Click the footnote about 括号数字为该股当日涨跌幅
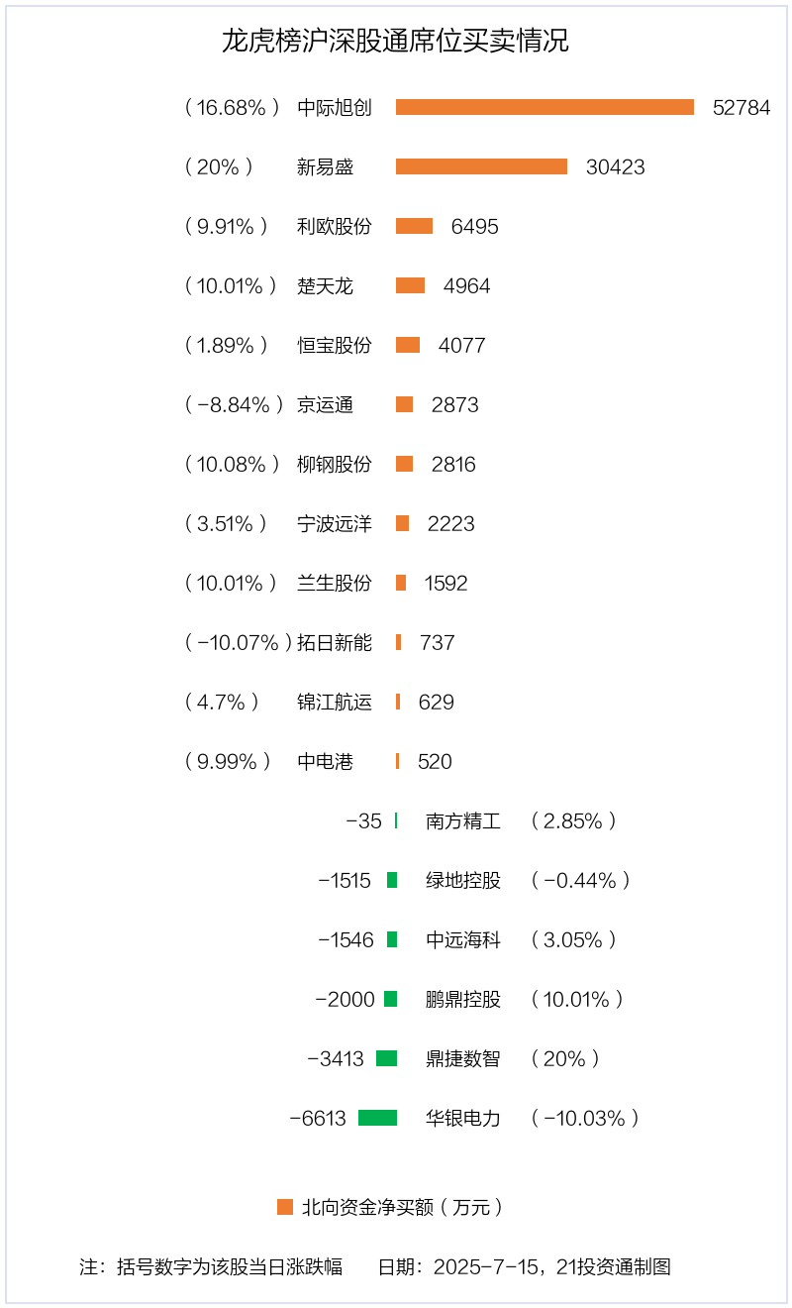The width and height of the screenshot is (792, 1308). (211, 1266)
